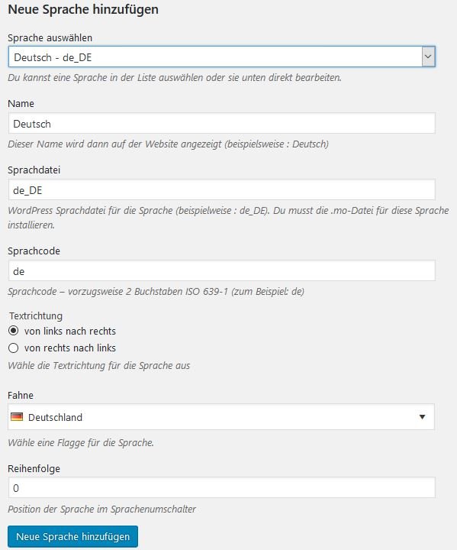Click the 'von links nach rechts' label
The image size is (457, 550).
(70, 331)
